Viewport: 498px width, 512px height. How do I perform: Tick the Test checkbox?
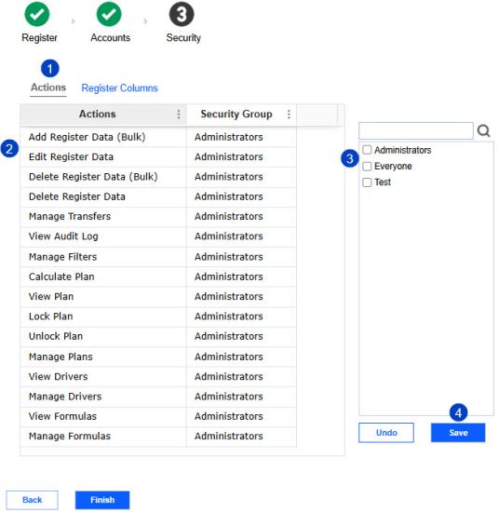(367, 182)
